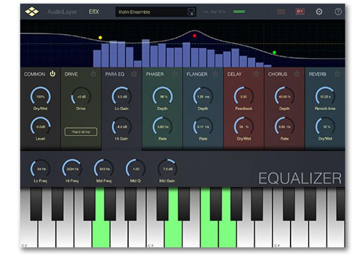Select the PARA EQ panel label
Image resolution: width=364 pixels, height=255 pixels.
pyautogui.click(x=115, y=74)
